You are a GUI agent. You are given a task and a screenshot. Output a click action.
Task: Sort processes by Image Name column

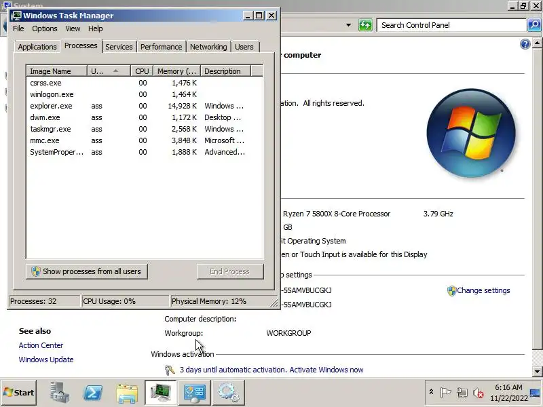[x=57, y=71]
